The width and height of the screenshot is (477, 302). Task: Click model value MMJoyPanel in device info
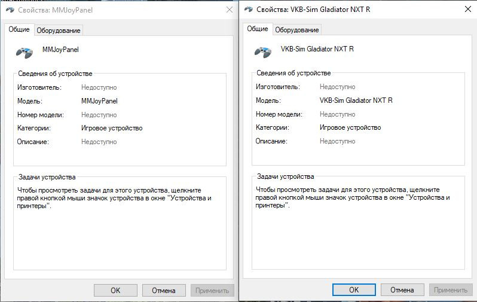99,101
